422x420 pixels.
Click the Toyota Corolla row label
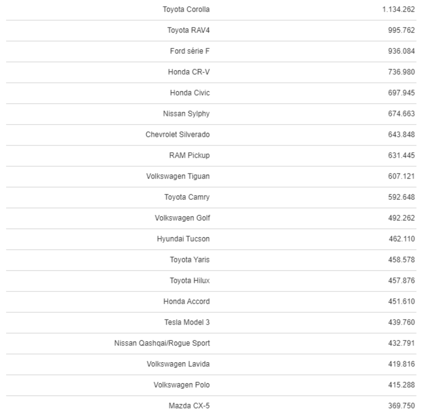point(186,10)
